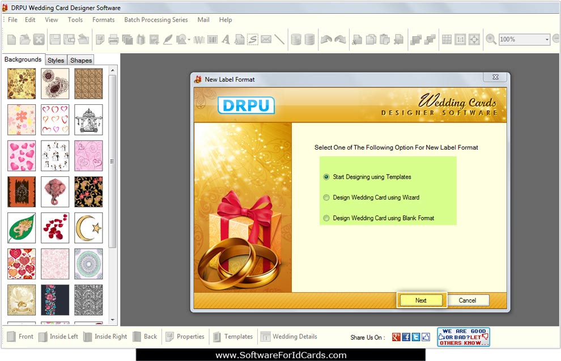The image size is (561, 361).
Task: Switch to Back card side
Action: (x=145, y=336)
